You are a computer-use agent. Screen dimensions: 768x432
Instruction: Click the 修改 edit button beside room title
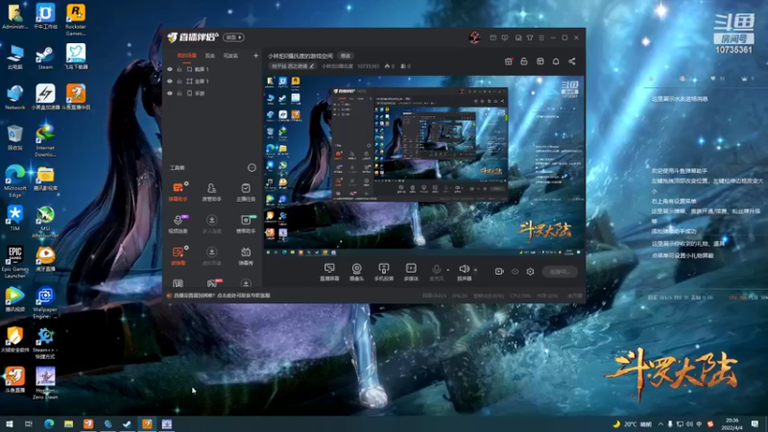tap(346, 56)
